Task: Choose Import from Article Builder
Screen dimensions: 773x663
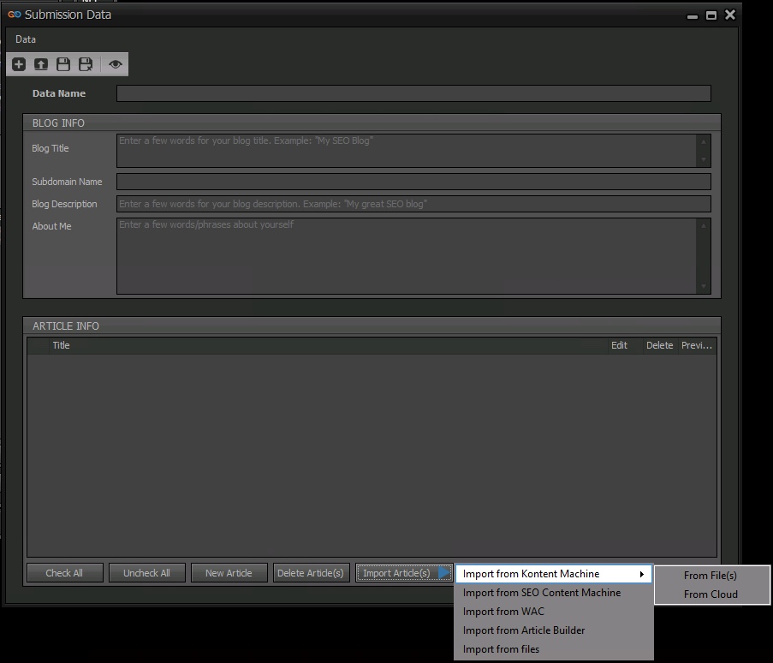Action: coord(554,630)
